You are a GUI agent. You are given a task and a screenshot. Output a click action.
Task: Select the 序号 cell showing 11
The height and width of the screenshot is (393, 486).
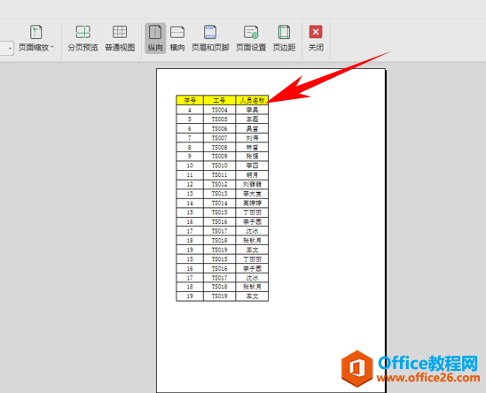point(190,175)
